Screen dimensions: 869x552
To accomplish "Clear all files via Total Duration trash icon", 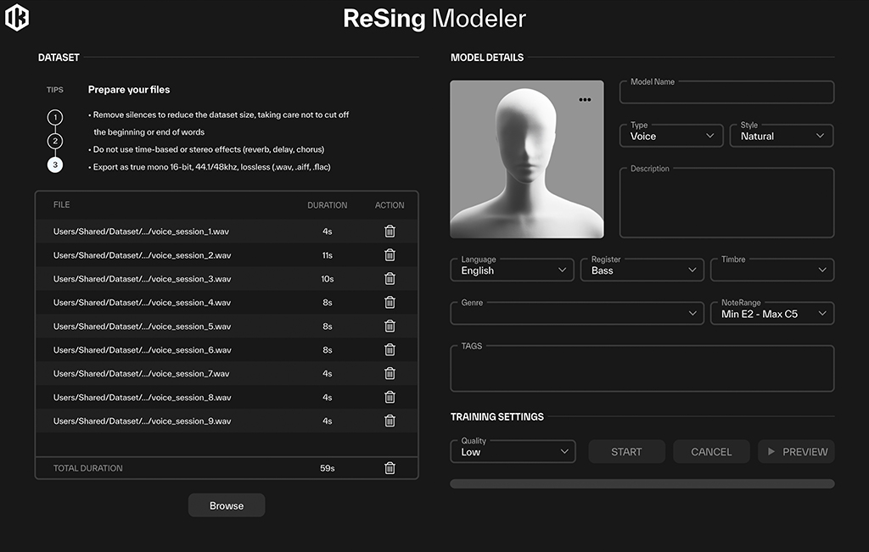I will (390, 468).
